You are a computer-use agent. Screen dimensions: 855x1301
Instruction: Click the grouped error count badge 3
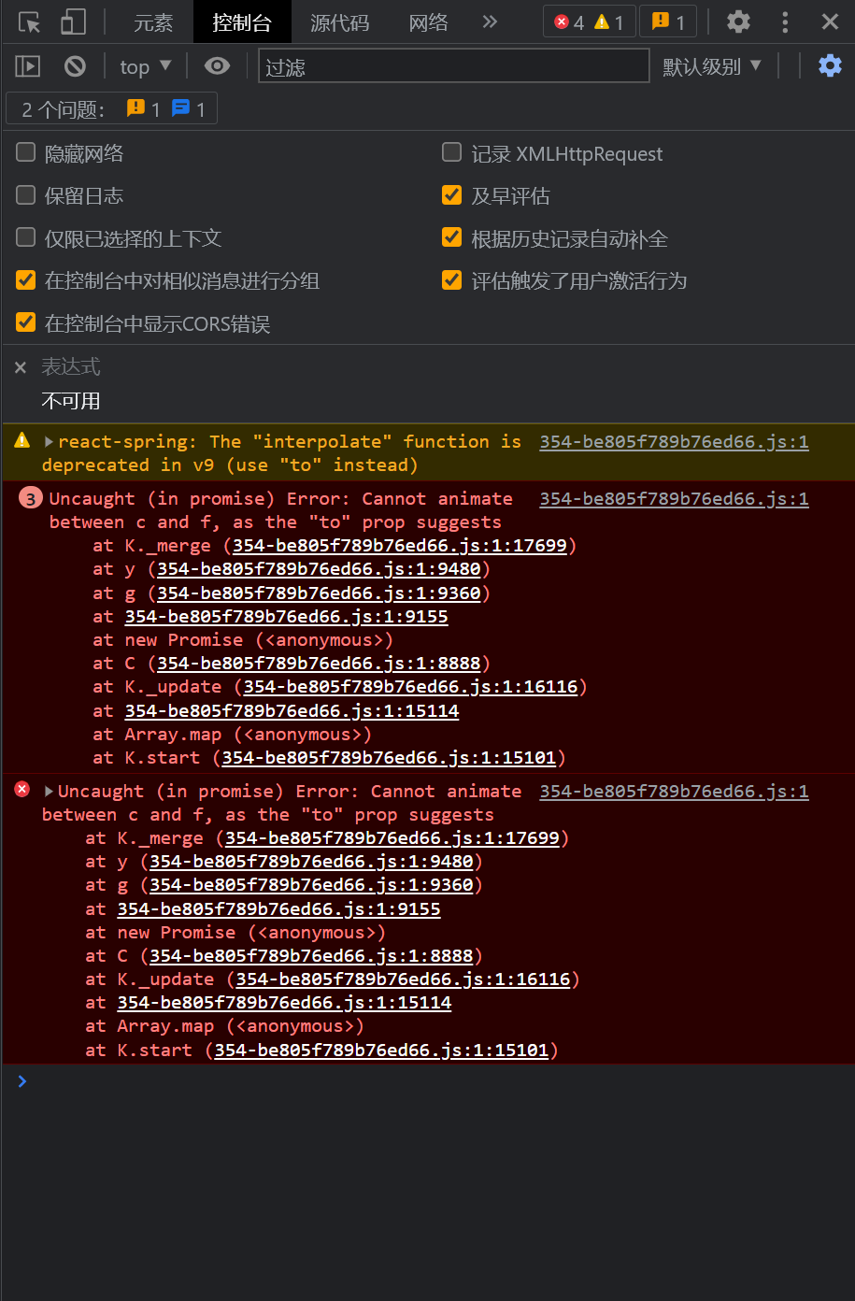[31, 499]
